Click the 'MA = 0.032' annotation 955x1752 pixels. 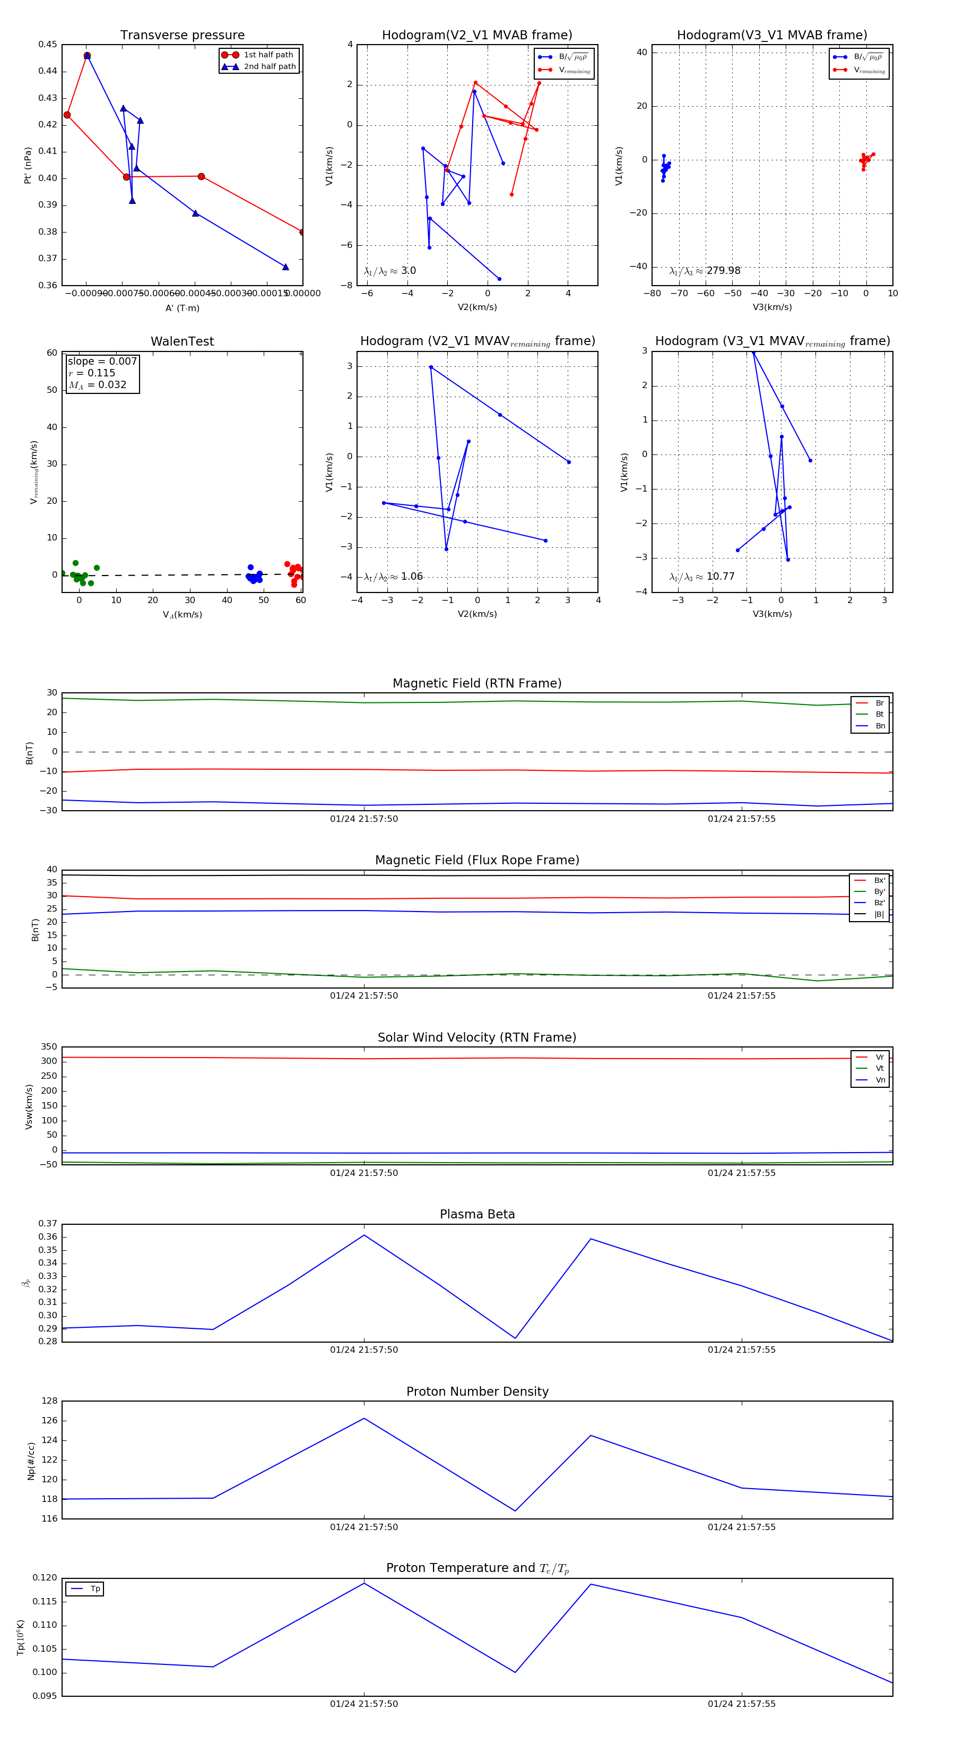click(x=97, y=385)
